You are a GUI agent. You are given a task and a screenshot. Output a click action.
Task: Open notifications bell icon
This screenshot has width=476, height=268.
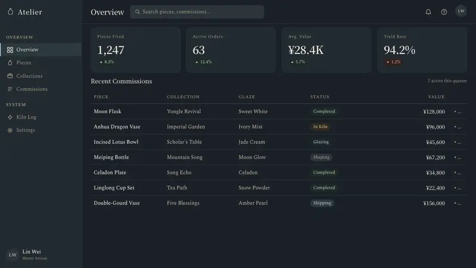coord(428,12)
